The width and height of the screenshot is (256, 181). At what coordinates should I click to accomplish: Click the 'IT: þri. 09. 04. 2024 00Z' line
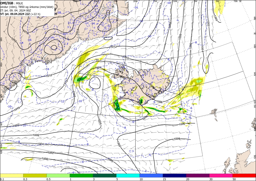point(16,10)
